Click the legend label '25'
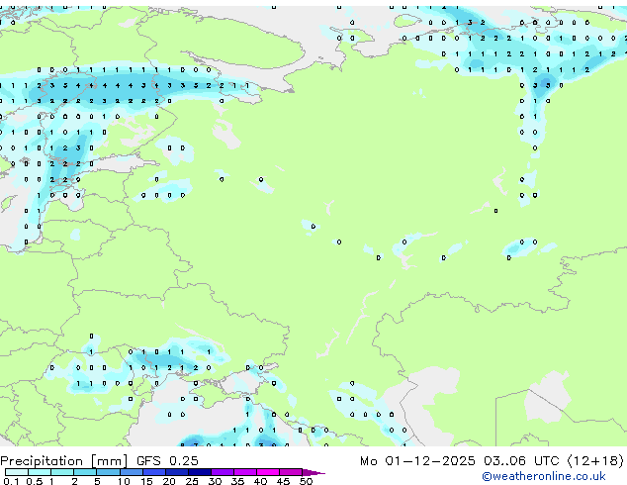Viewport: 627px width, 485px height. point(192,481)
